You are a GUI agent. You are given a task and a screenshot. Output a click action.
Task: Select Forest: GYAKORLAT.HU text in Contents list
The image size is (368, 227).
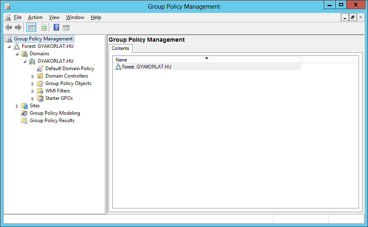click(x=147, y=67)
